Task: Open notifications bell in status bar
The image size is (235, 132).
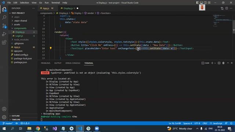Action: [x=231, y=123]
